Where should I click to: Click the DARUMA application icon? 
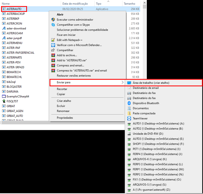pyautogui.click(x=4, y=92)
